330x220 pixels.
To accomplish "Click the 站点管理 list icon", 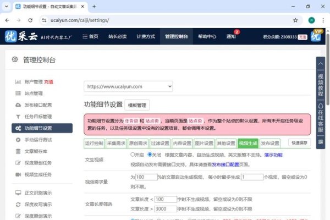I will click(x=18, y=94).
